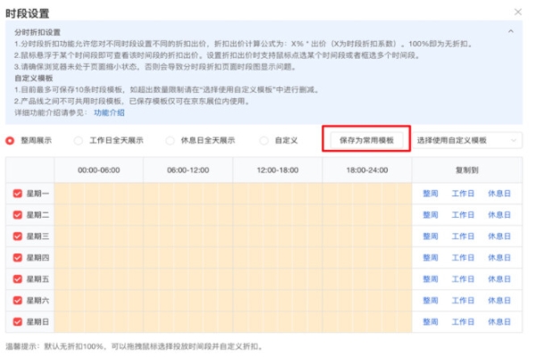Select the 工作日全天展示 radio option

point(79,141)
